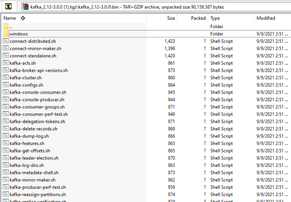The image size is (291, 202).
Task: Click the size 862 of kafka-mirror-maker.sh
Action: coord(171,180)
